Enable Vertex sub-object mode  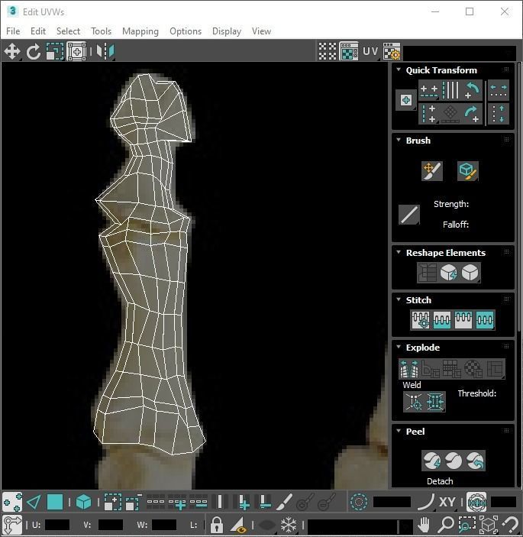coord(12,502)
